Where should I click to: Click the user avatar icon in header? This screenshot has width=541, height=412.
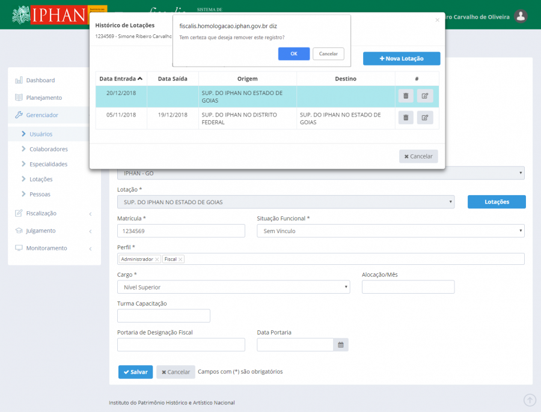[x=521, y=16]
